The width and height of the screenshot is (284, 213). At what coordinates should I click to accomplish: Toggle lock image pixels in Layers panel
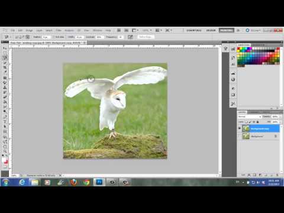[x=250, y=122]
